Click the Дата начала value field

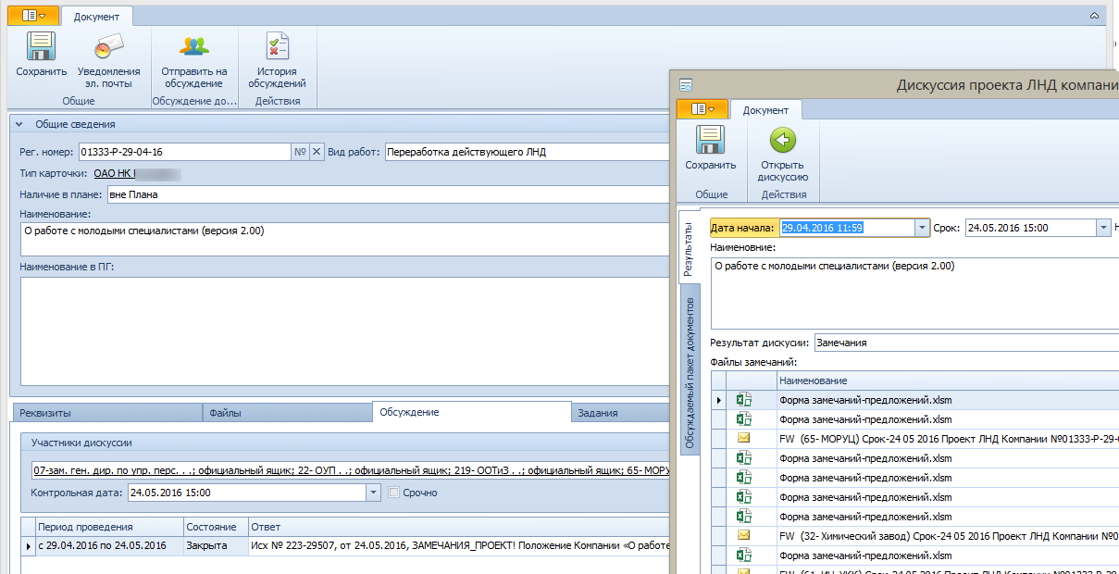pos(846,228)
